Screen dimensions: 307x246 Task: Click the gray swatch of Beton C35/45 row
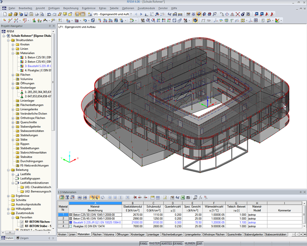[71, 219]
